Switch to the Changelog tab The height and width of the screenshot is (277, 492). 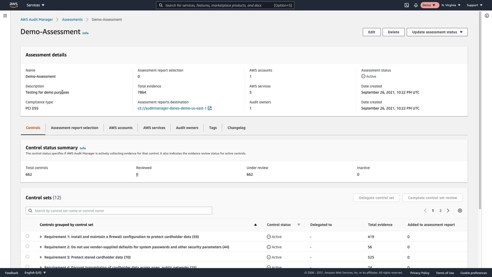pyautogui.click(x=236, y=128)
